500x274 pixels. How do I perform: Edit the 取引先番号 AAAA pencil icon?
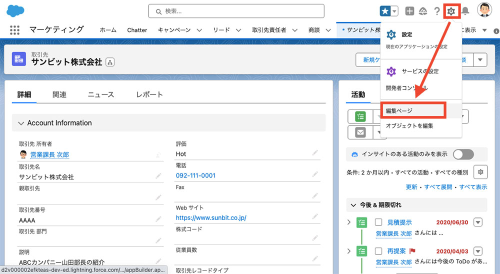point(158,219)
